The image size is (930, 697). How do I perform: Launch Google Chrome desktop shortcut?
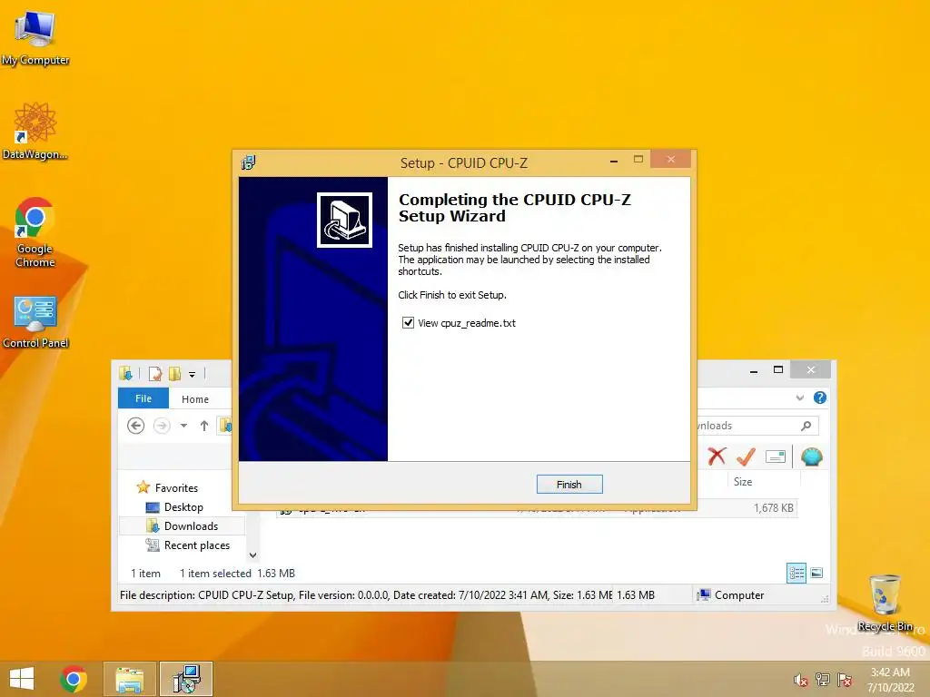click(x=35, y=232)
